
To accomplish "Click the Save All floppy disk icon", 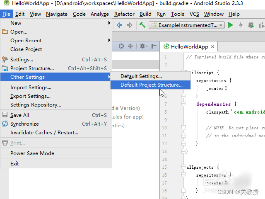I will point(5,115).
